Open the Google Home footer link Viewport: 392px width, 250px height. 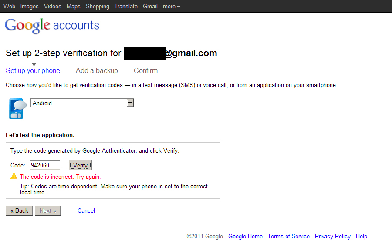point(246,236)
